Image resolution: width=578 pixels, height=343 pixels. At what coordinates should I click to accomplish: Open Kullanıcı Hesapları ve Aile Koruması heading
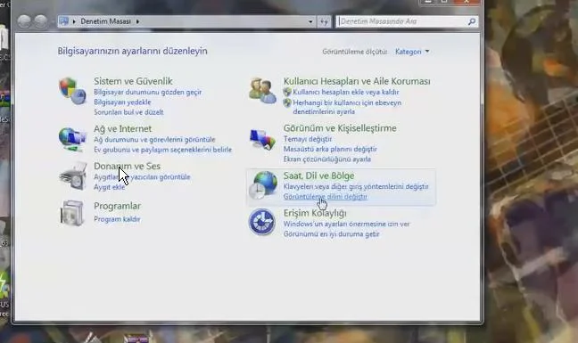click(x=357, y=81)
